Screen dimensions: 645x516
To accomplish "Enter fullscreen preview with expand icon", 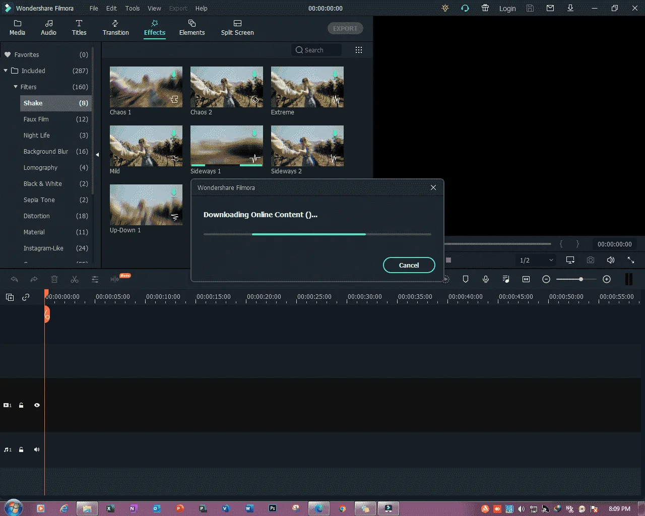I will click(631, 260).
